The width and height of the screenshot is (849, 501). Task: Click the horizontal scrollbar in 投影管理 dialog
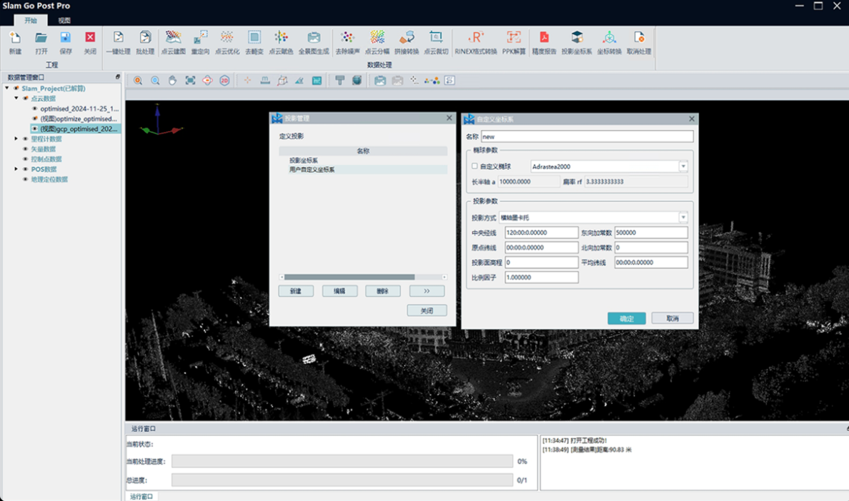point(349,277)
